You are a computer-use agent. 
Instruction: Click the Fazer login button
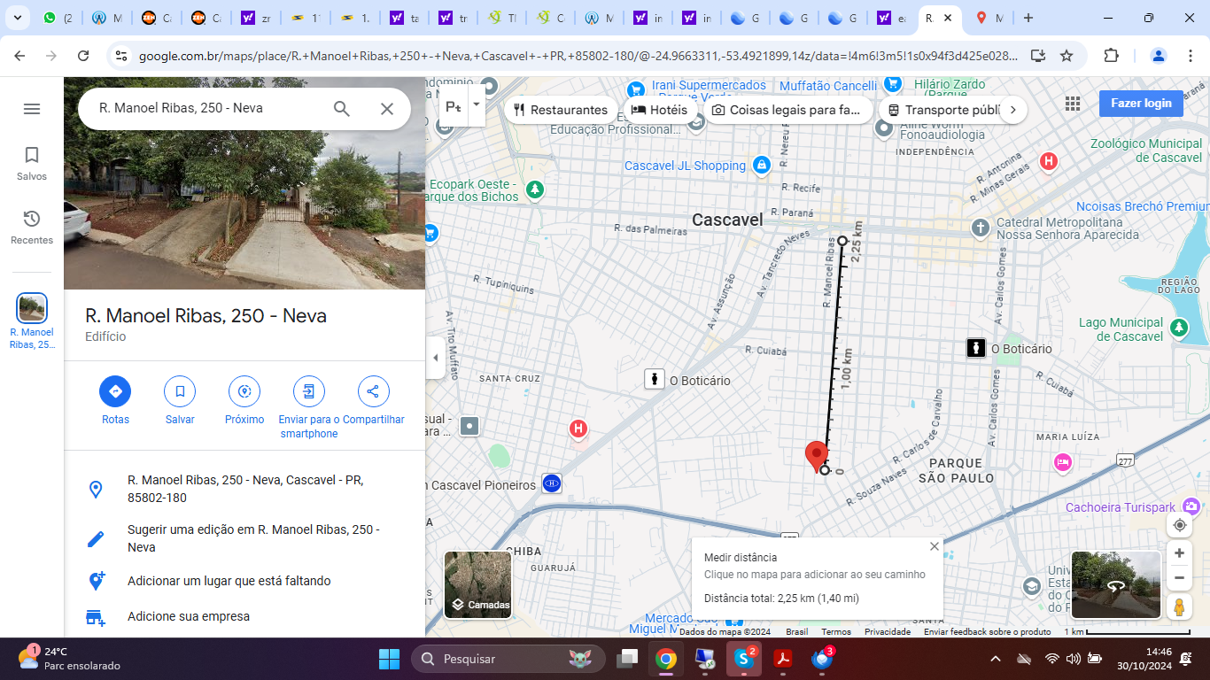1141,104
